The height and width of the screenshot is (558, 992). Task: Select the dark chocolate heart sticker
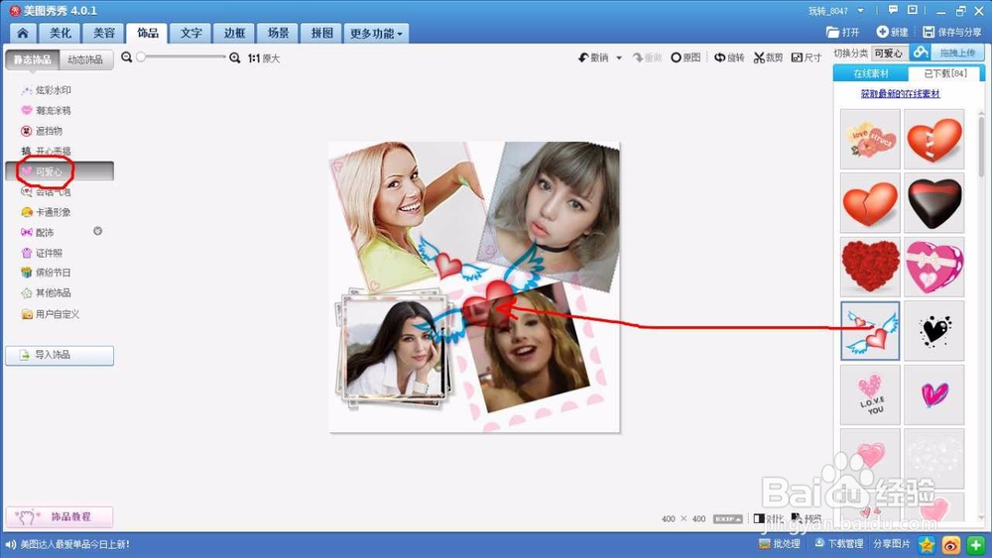click(933, 203)
